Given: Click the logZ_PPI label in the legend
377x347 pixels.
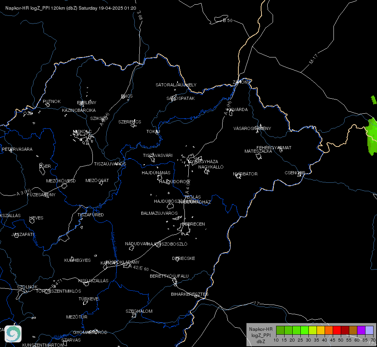Looking at the screenshot, I should point(261,335).
